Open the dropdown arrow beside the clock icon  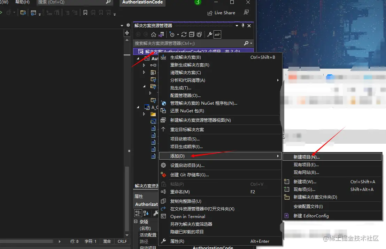pyautogui.click(x=178, y=35)
